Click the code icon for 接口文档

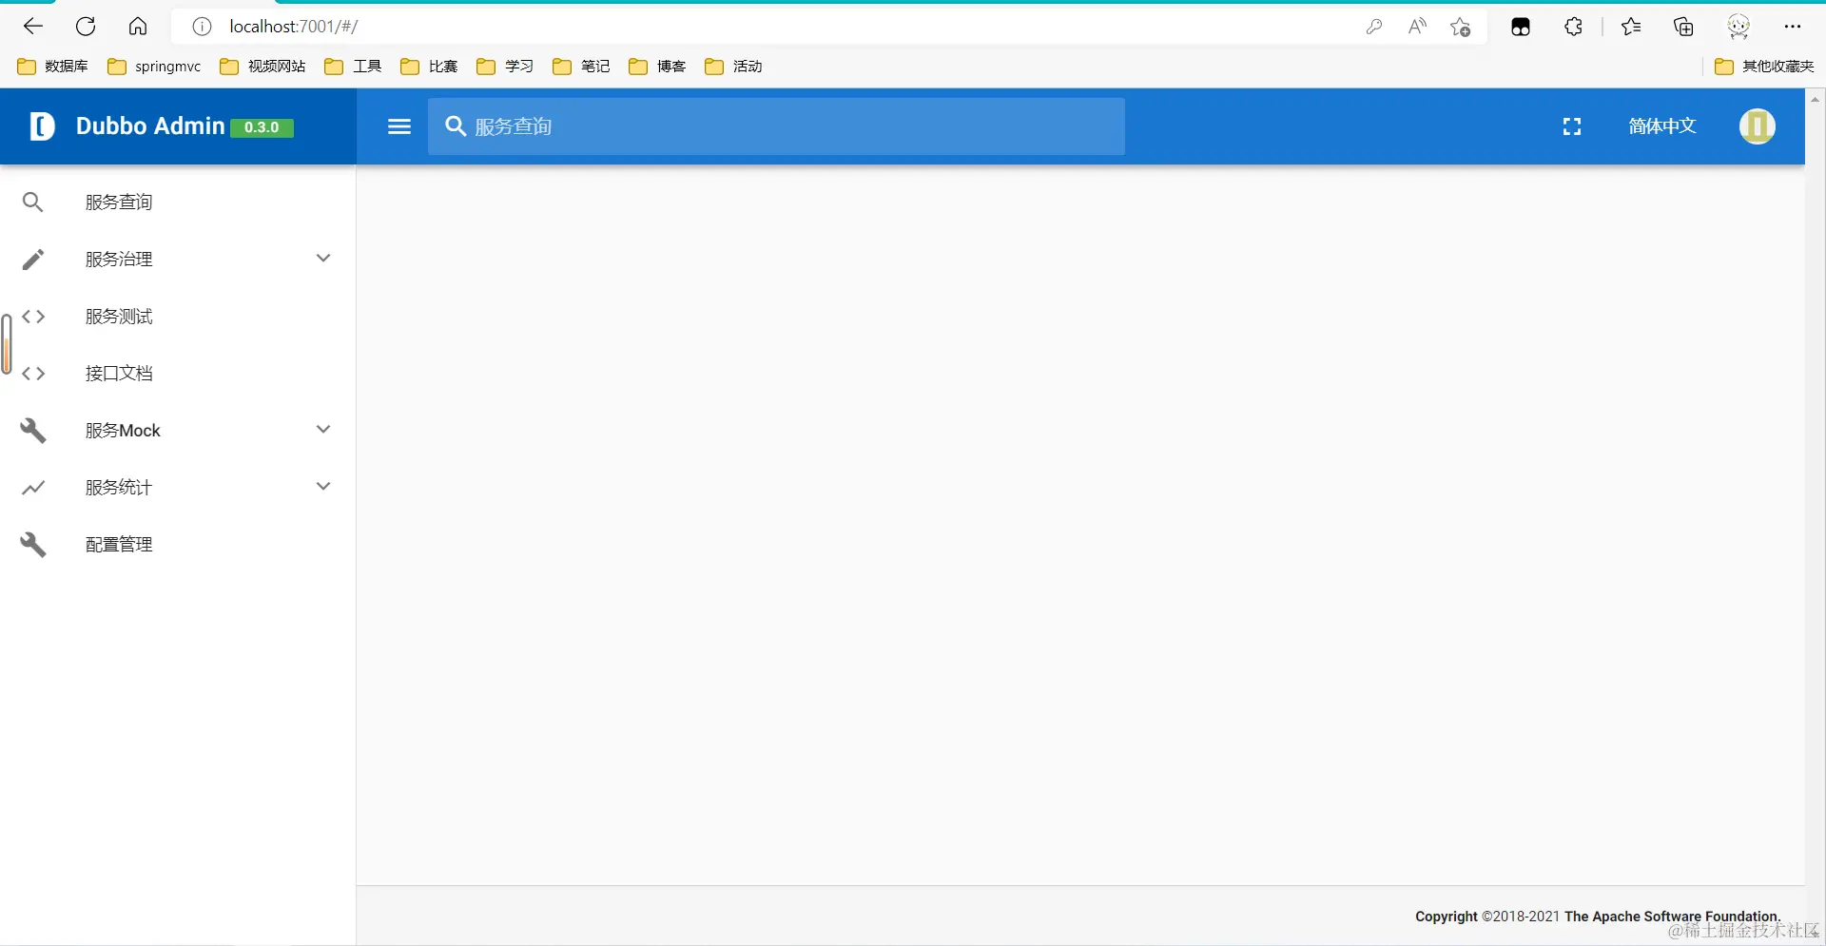tap(33, 374)
